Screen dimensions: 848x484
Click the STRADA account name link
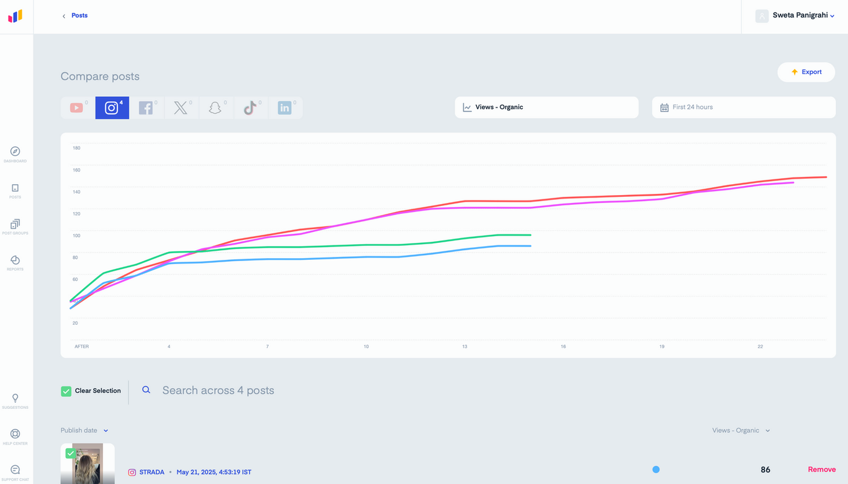coord(152,472)
